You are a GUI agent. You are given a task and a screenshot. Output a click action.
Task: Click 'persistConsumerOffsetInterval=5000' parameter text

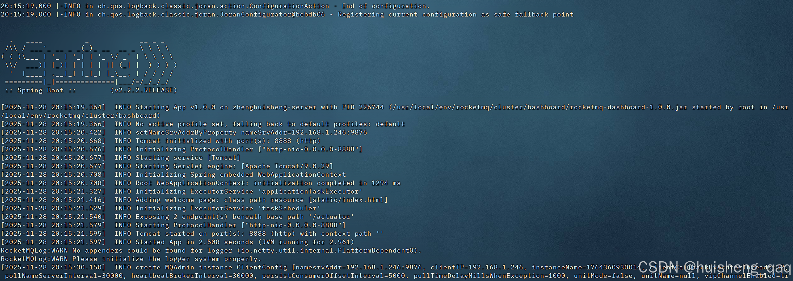333,276
